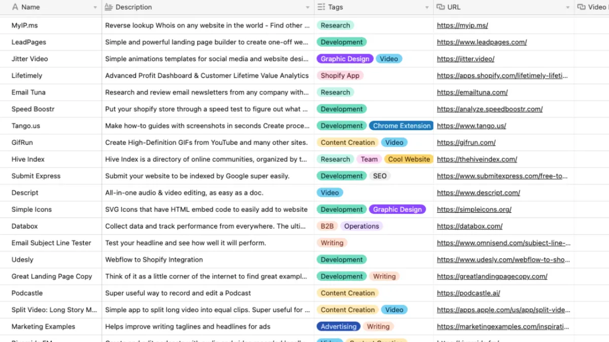Select the LeadPages name cell

pos(51,42)
